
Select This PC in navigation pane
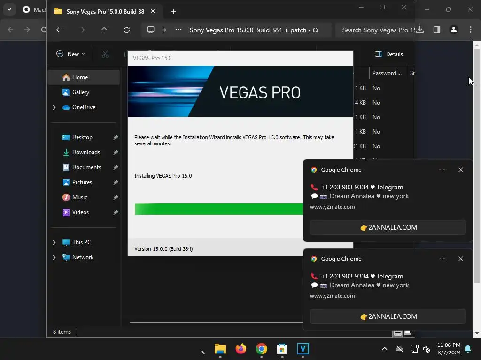82,242
